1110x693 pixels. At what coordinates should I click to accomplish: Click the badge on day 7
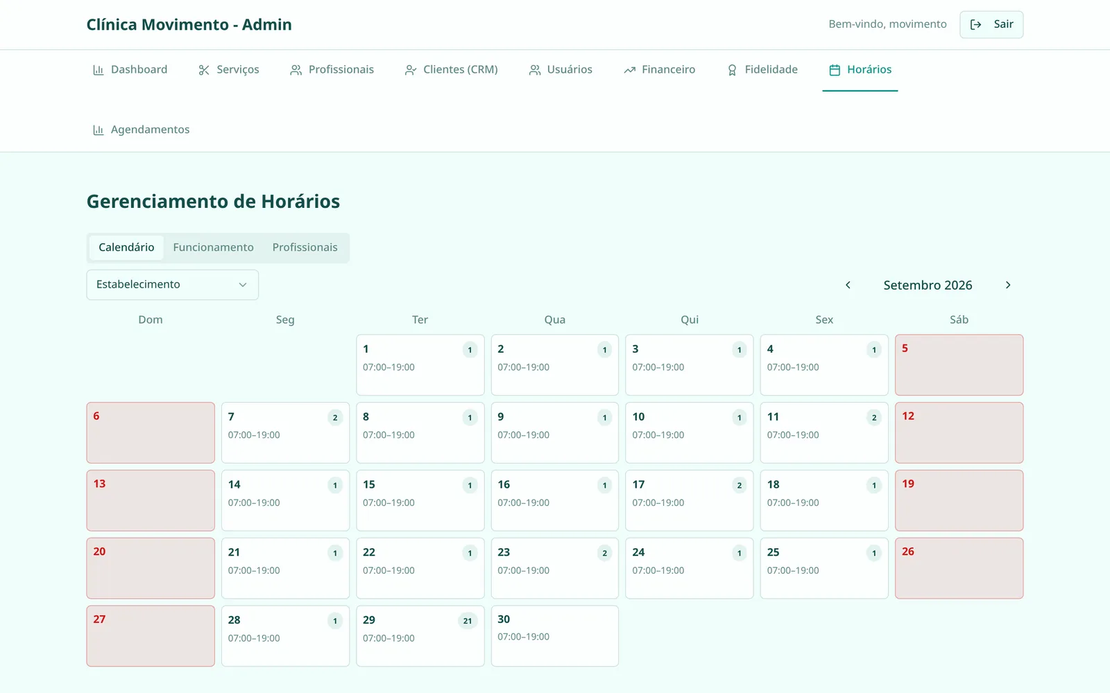(x=335, y=418)
